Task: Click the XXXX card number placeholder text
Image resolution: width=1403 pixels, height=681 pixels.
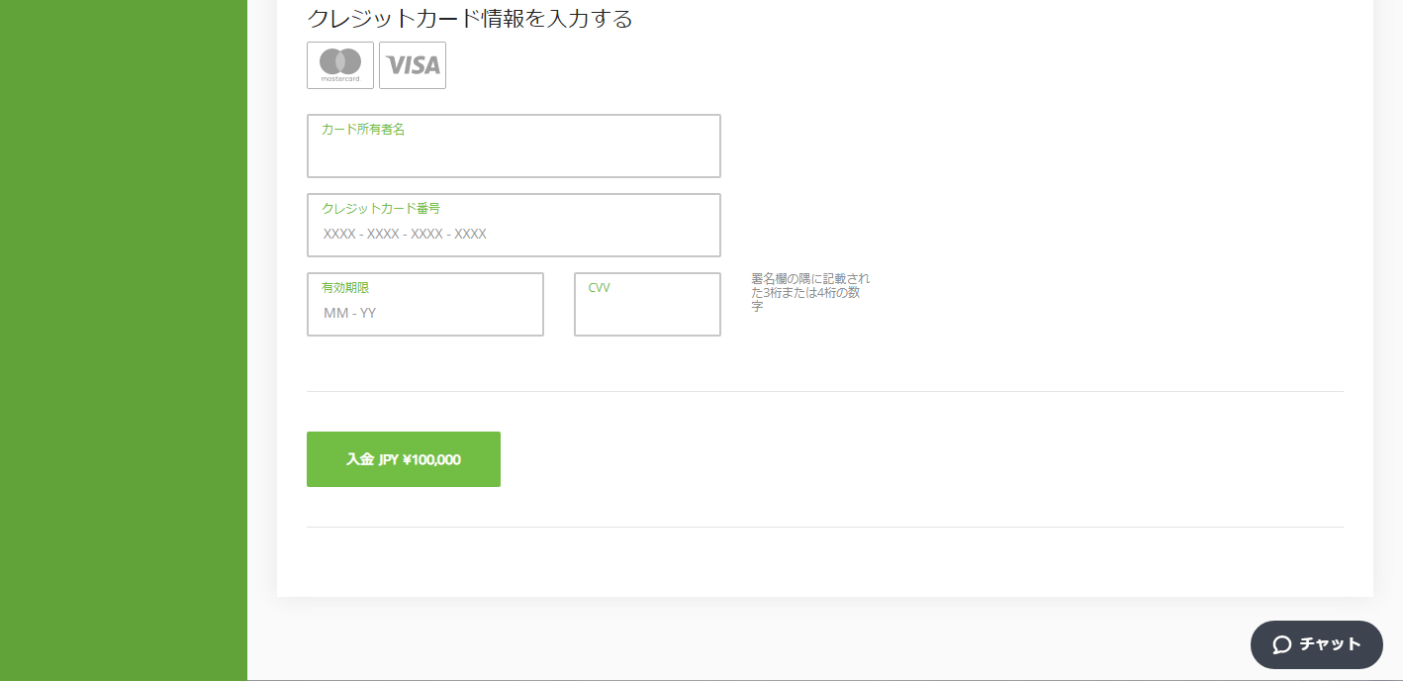Action: point(401,234)
